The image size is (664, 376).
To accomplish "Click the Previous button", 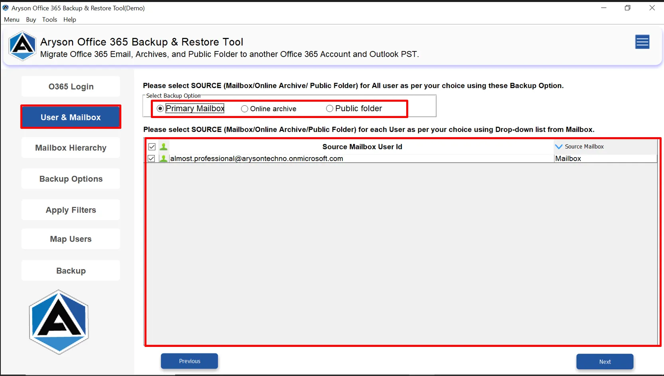I will click(x=189, y=361).
